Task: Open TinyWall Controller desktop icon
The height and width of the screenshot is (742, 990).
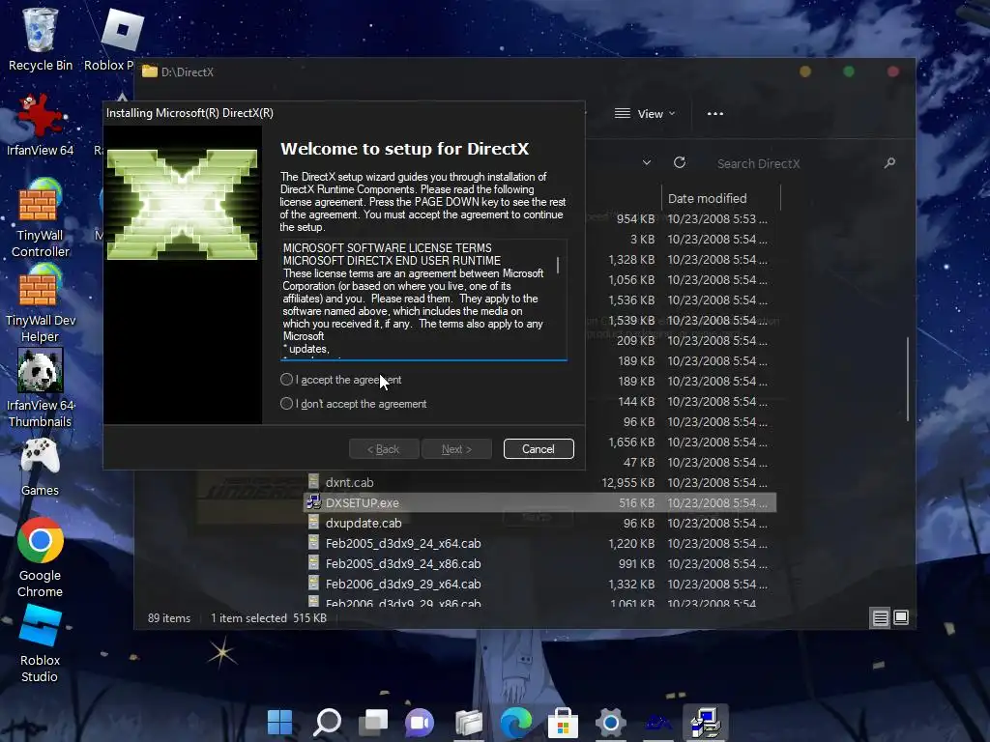Action: 41,217
